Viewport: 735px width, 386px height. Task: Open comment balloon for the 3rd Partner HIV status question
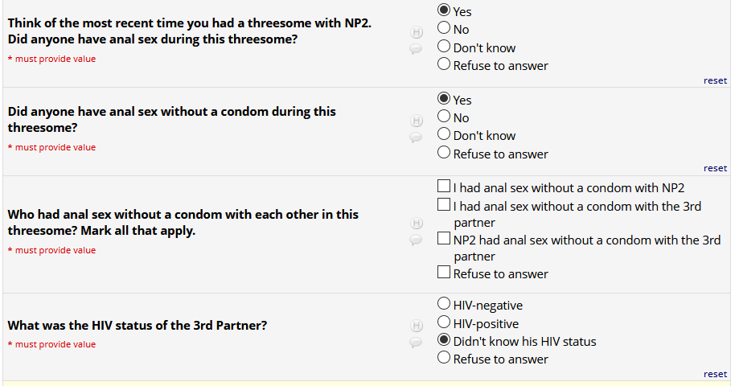[416, 343]
